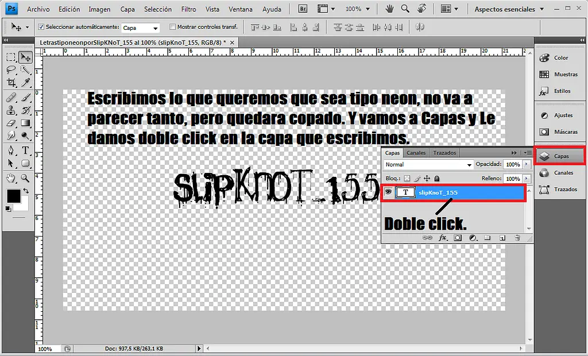Click the link layers icon in Capas panel
The width and height of the screenshot is (588, 356).
point(427,238)
